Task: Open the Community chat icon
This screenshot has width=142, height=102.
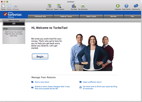Action: pyautogui.click(x=136, y=6)
